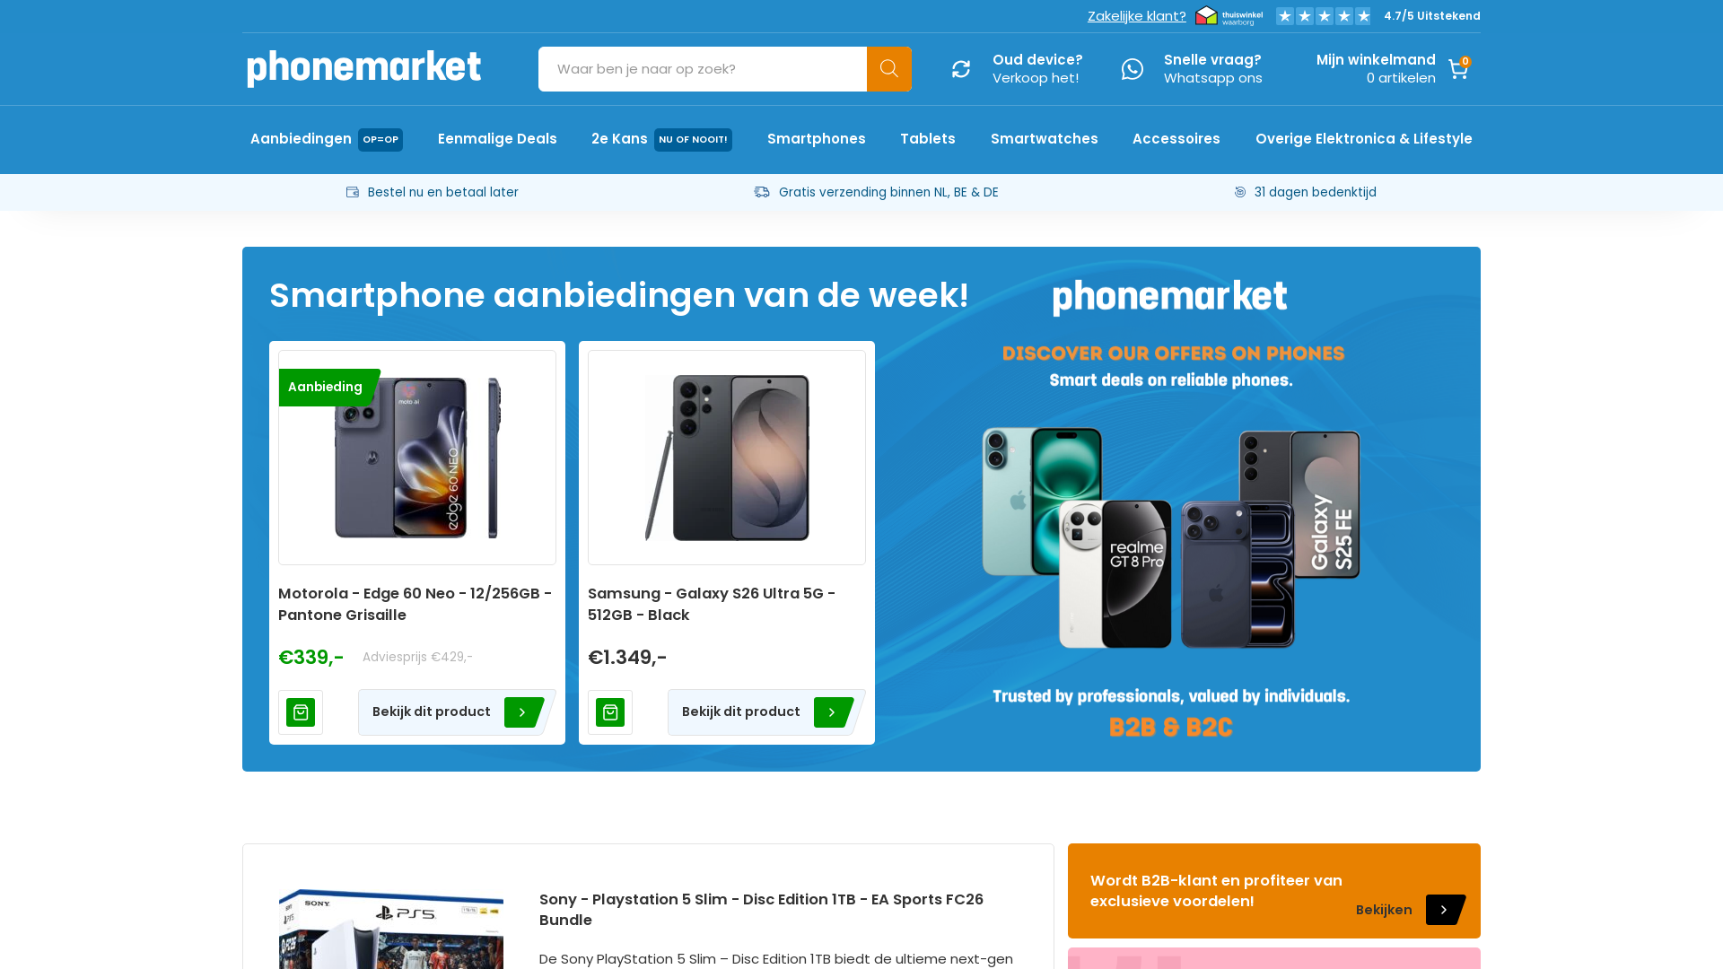Add Samsung Galaxy S26 Ultra to cart
1723x969 pixels.
(610, 712)
